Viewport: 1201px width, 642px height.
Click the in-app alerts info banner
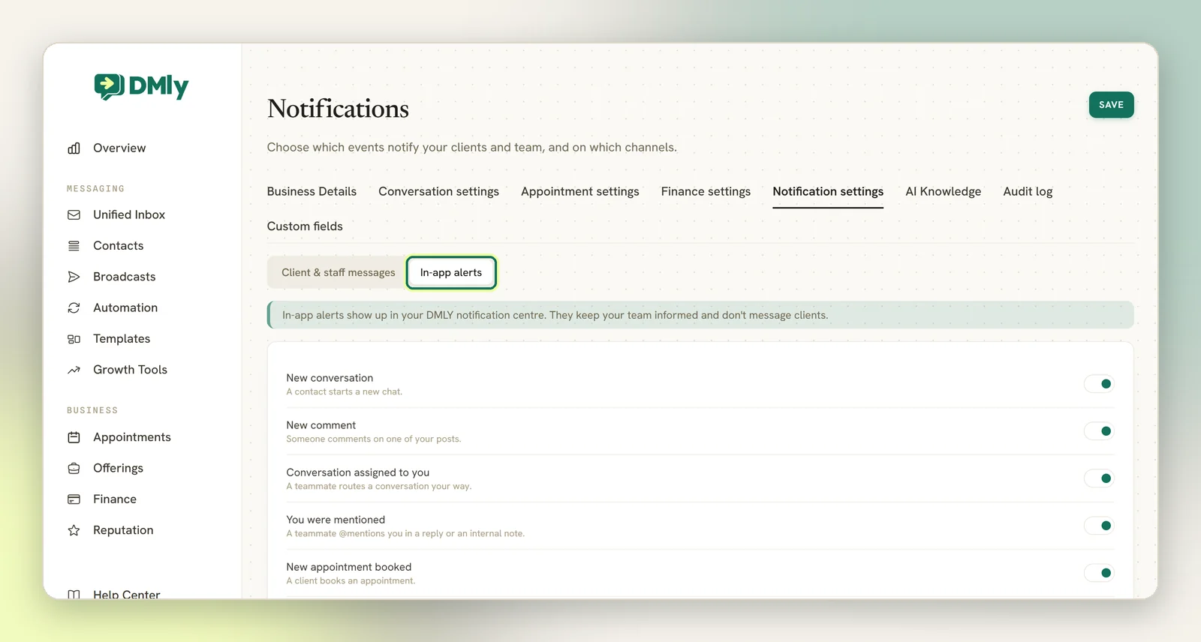point(700,315)
